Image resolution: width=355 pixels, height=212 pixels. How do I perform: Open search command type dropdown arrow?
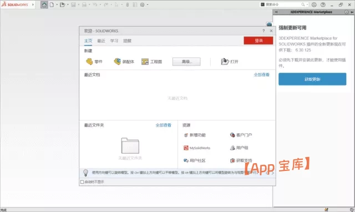click(x=307, y=4)
